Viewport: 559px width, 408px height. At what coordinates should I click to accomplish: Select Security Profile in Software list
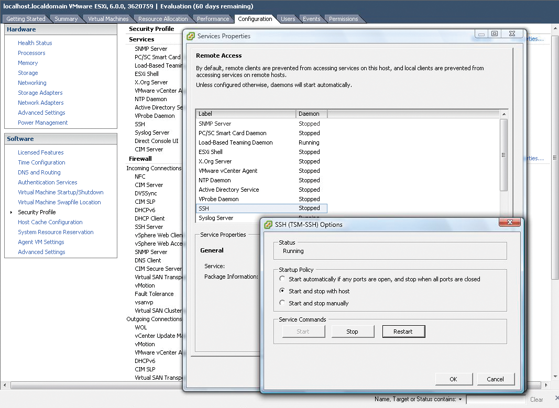tap(37, 212)
